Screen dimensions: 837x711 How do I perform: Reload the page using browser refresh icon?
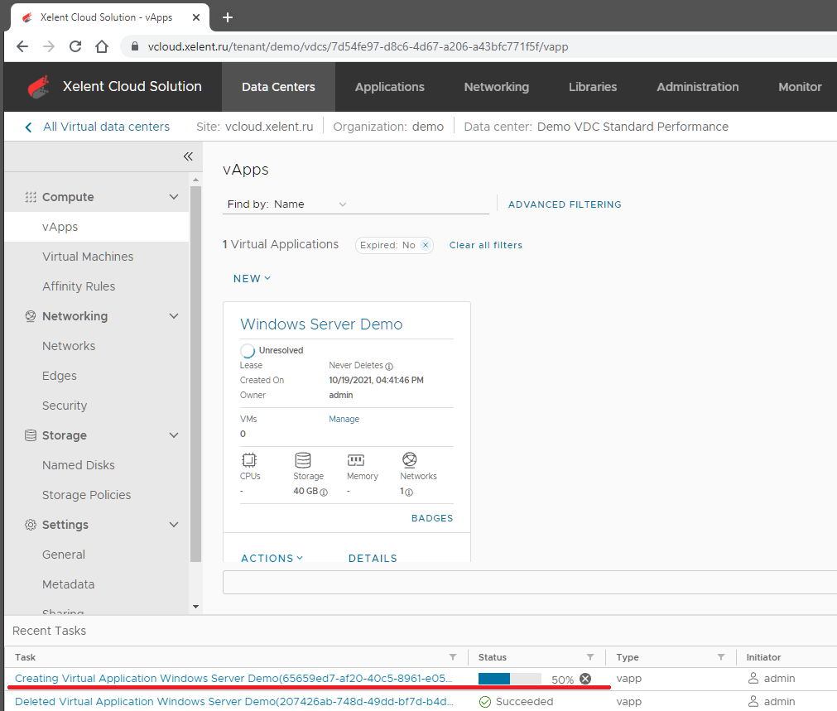point(75,46)
